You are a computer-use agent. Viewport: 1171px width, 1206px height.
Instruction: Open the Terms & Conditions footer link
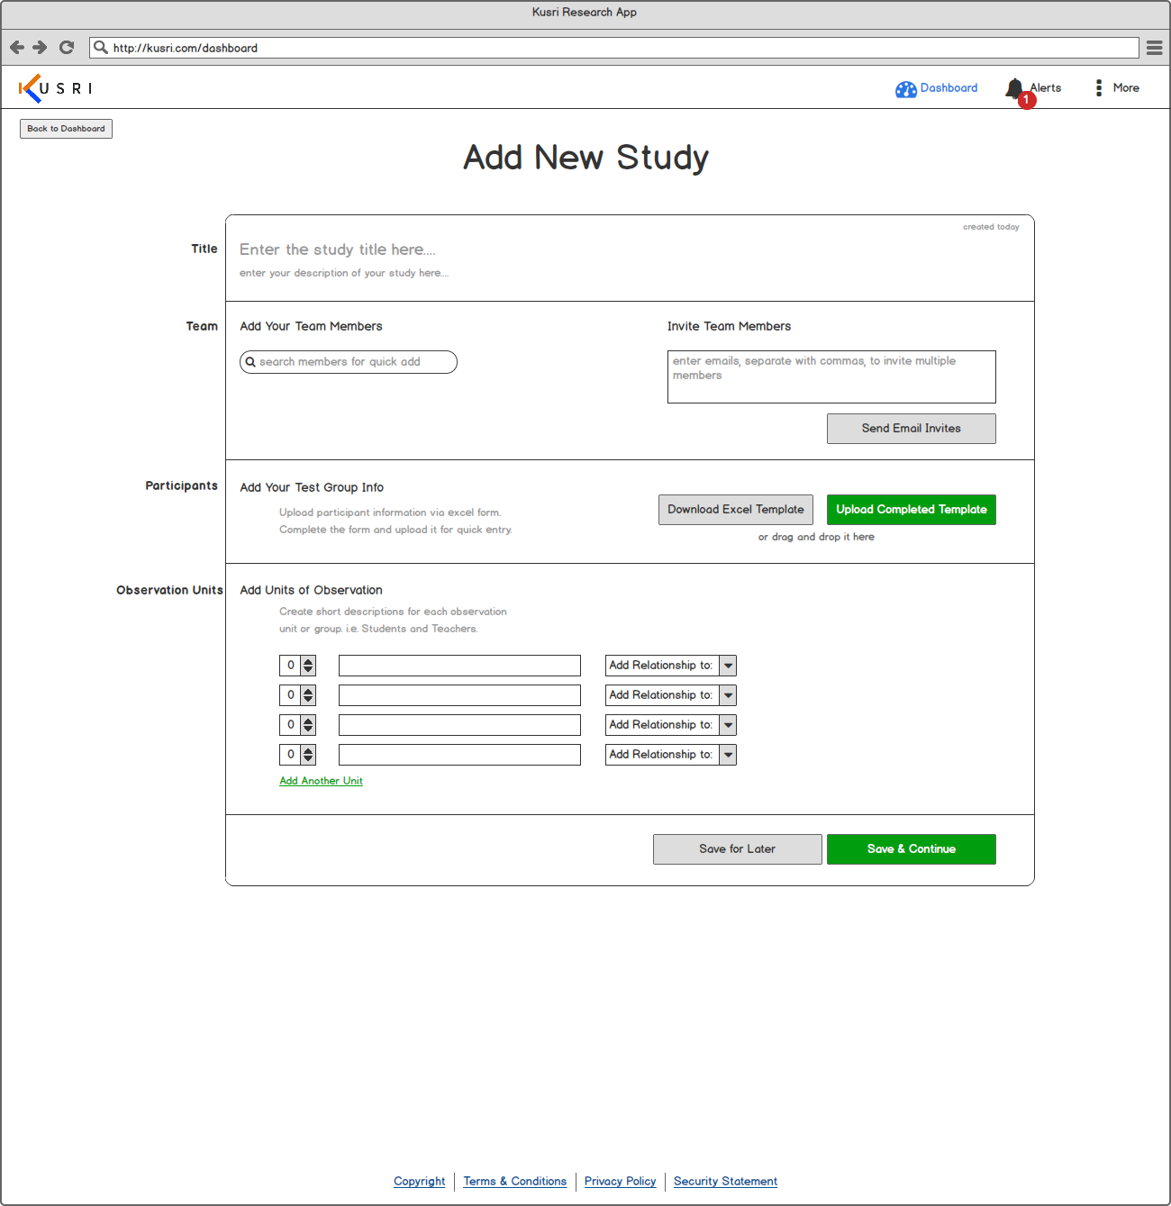[515, 1182]
